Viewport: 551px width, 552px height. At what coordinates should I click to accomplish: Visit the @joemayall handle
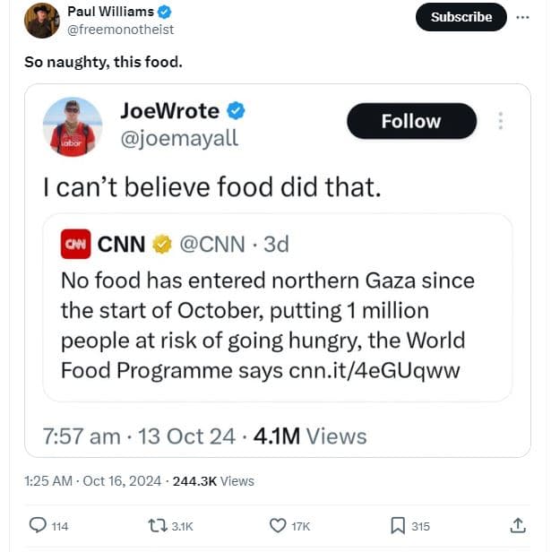[x=180, y=140]
